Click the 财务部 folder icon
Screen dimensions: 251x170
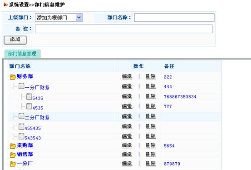[x=13, y=77]
